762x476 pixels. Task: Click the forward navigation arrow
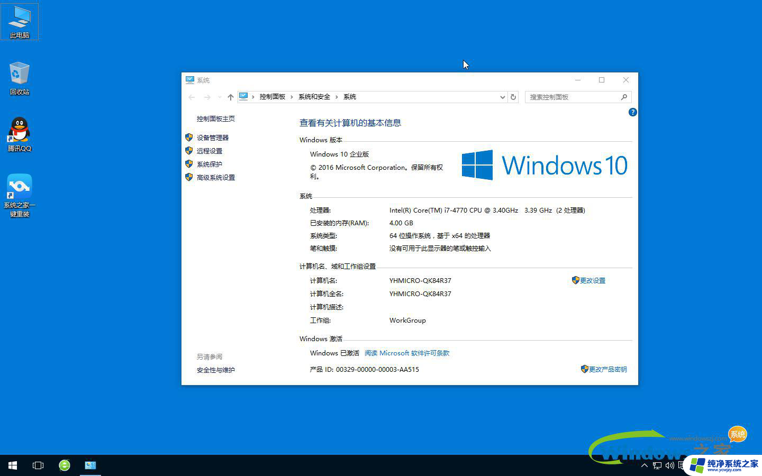pyautogui.click(x=207, y=97)
